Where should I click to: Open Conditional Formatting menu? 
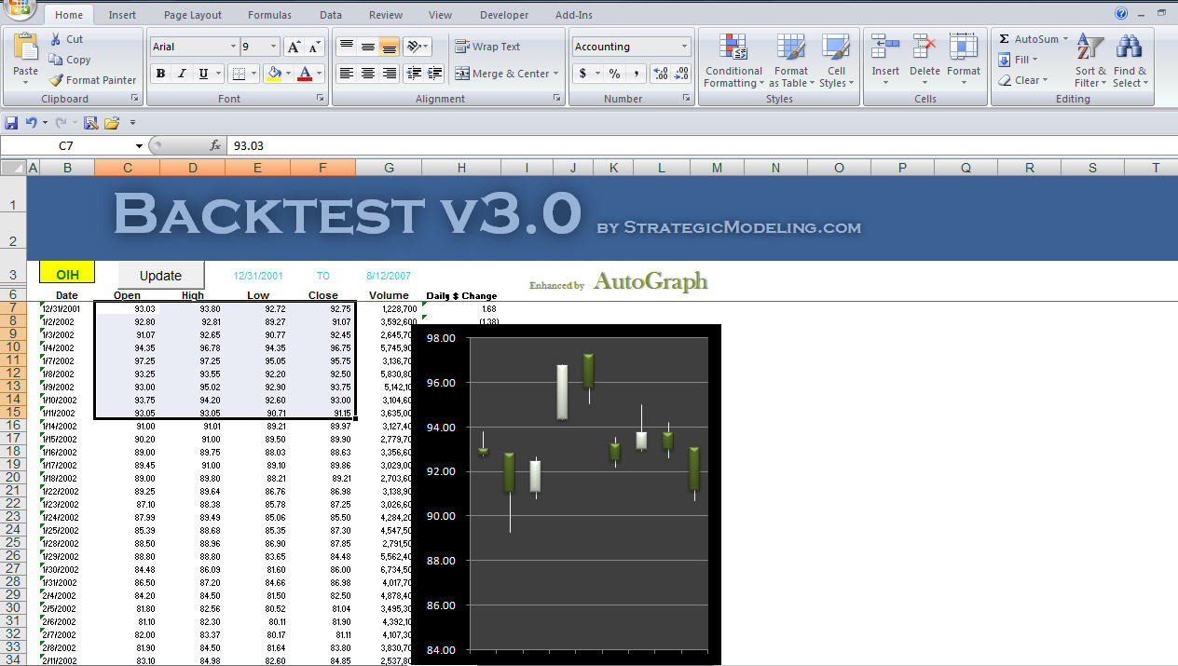tap(733, 61)
